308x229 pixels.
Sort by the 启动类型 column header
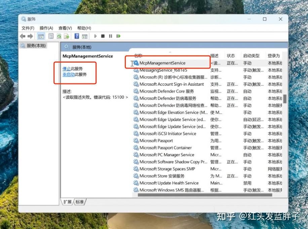point(251,55)
